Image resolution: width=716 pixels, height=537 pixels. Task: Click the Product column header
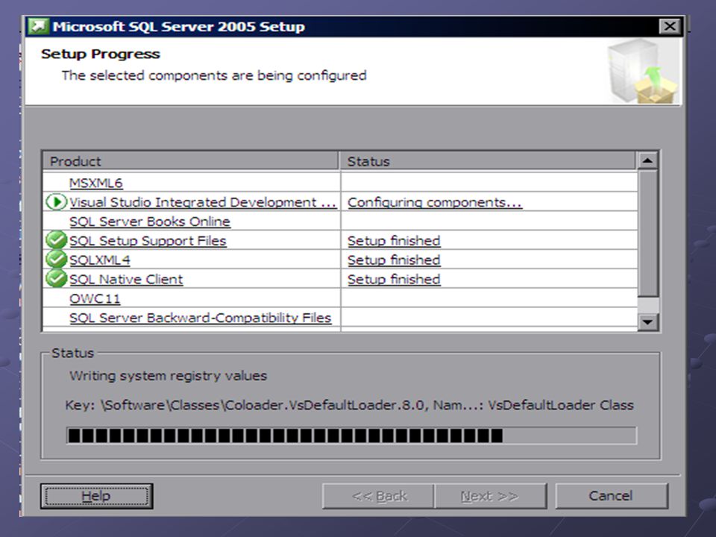190,161
